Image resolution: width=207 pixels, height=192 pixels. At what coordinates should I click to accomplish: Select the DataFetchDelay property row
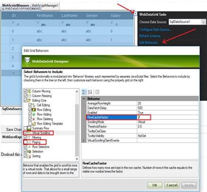[x=142, y=108]
